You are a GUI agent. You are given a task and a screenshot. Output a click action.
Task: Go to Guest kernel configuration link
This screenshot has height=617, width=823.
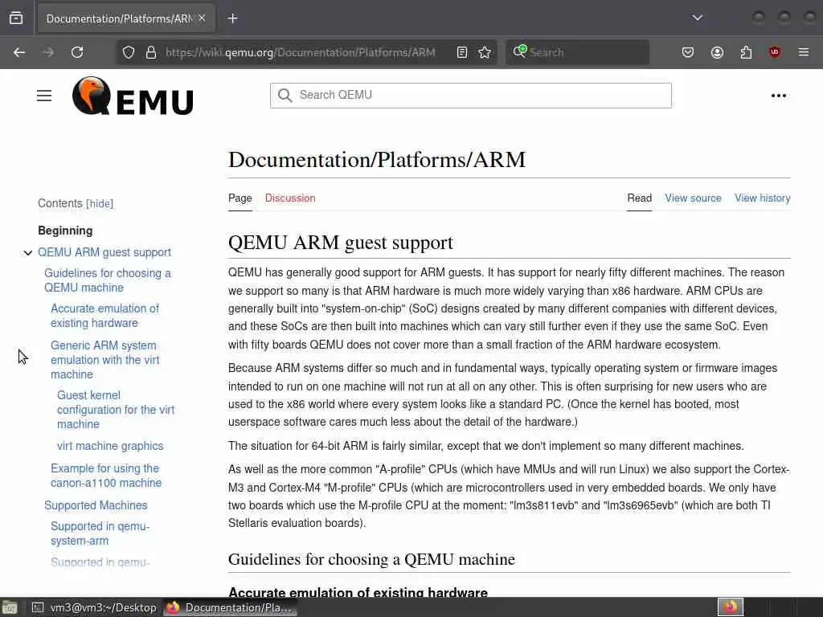click(116, 410)
